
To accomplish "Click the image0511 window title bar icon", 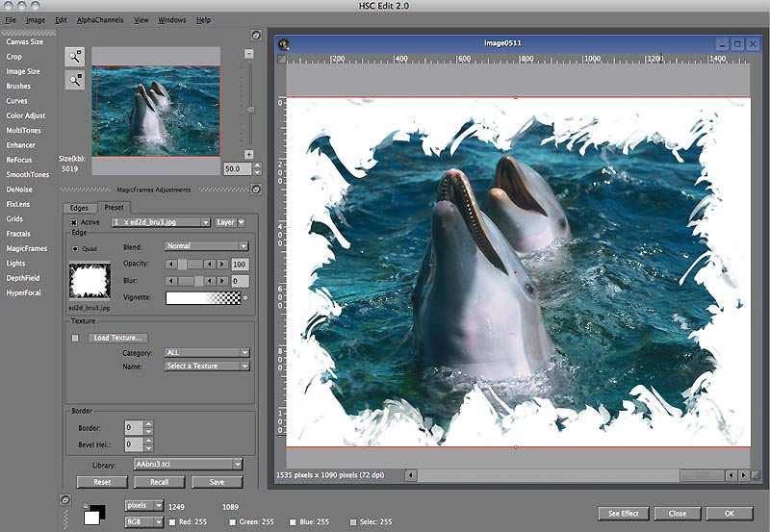I will [x=284, y=44].
